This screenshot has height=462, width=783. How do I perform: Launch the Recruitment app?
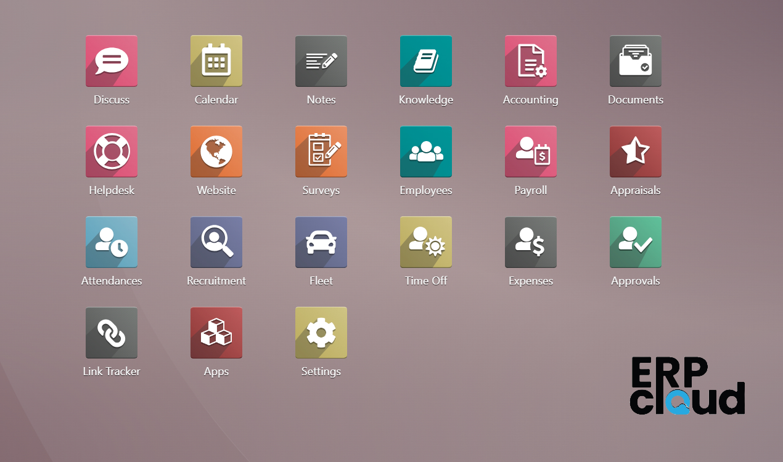click(216, 242)
